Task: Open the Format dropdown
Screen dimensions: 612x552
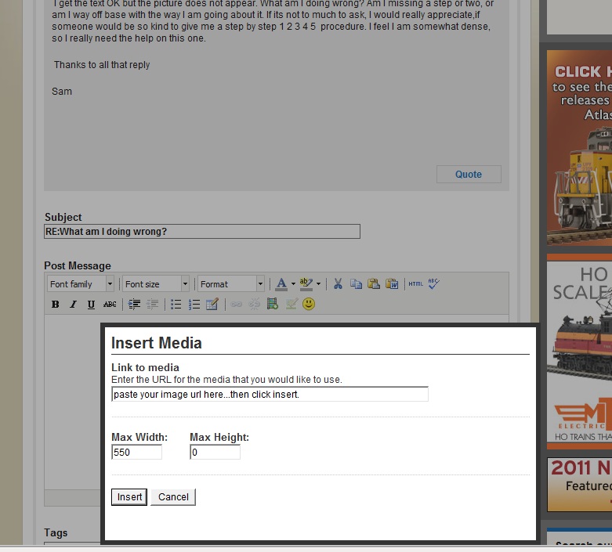Action: 230,284
